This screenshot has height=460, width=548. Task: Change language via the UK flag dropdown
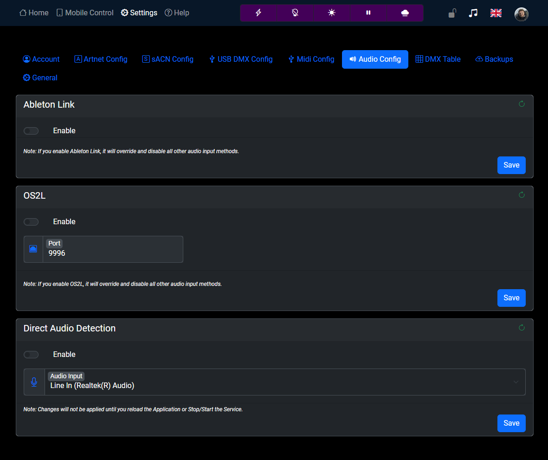pyautogui.click(x=496, y=13)
